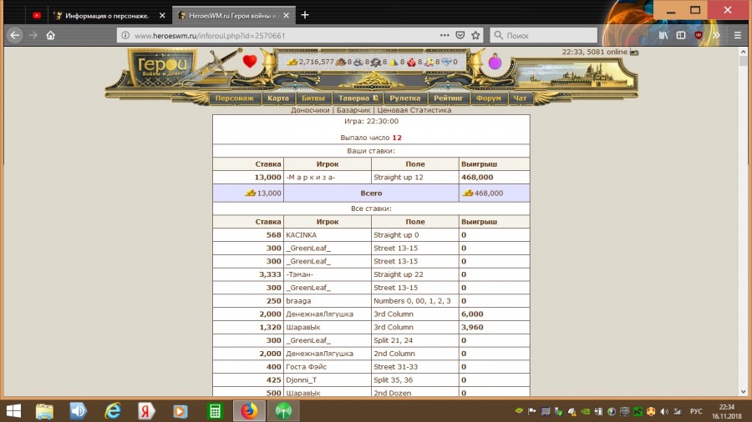The image size is (752, 422).
Task: Go to the Firefox home page
Action: (x=50, y=36)
